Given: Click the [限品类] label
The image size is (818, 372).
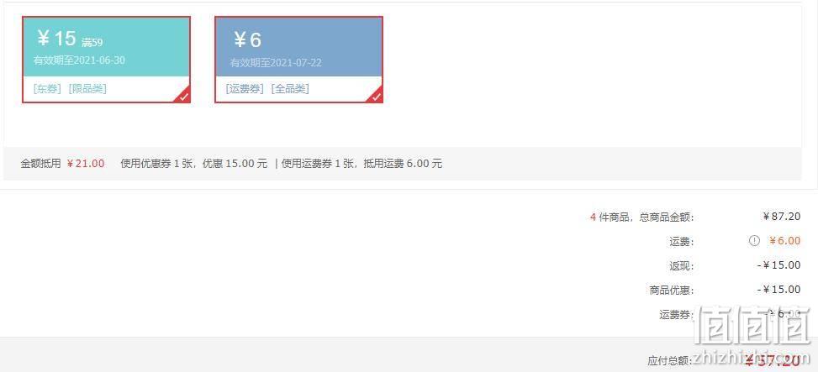Looking at the screenshot, I should pos(87,88).
